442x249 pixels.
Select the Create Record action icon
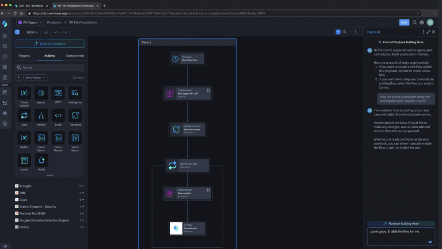coord(41,138)
